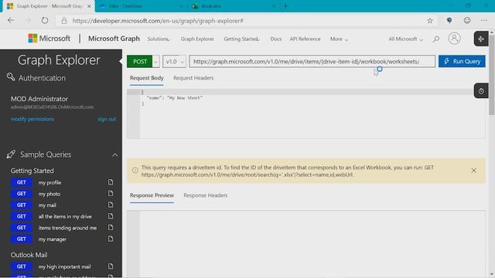Click the Outlook Mail section heading
Screen dimensions: 495x278
(x=29, y=255)
